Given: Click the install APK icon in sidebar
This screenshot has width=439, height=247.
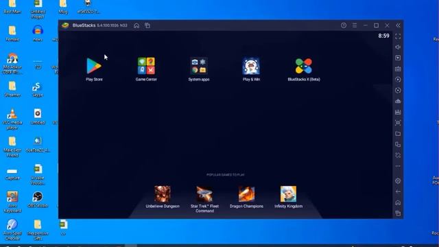Looking at the screenshot, I should [398, 101].
